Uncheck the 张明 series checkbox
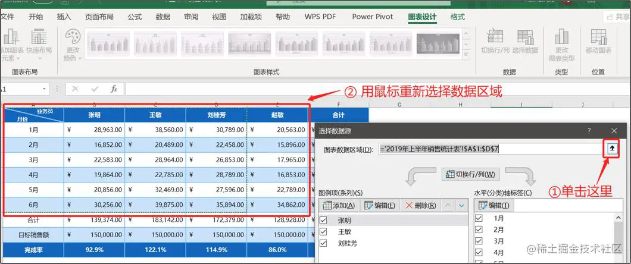 click(324, 220)
